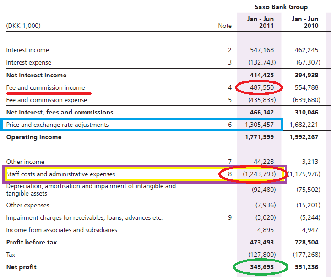Select the 'Net profit' row label

[x=22, y=267]
